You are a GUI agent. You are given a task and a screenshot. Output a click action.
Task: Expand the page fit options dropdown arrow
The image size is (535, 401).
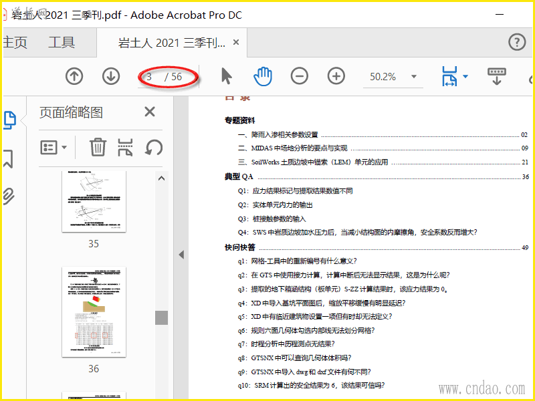point(465,76)
